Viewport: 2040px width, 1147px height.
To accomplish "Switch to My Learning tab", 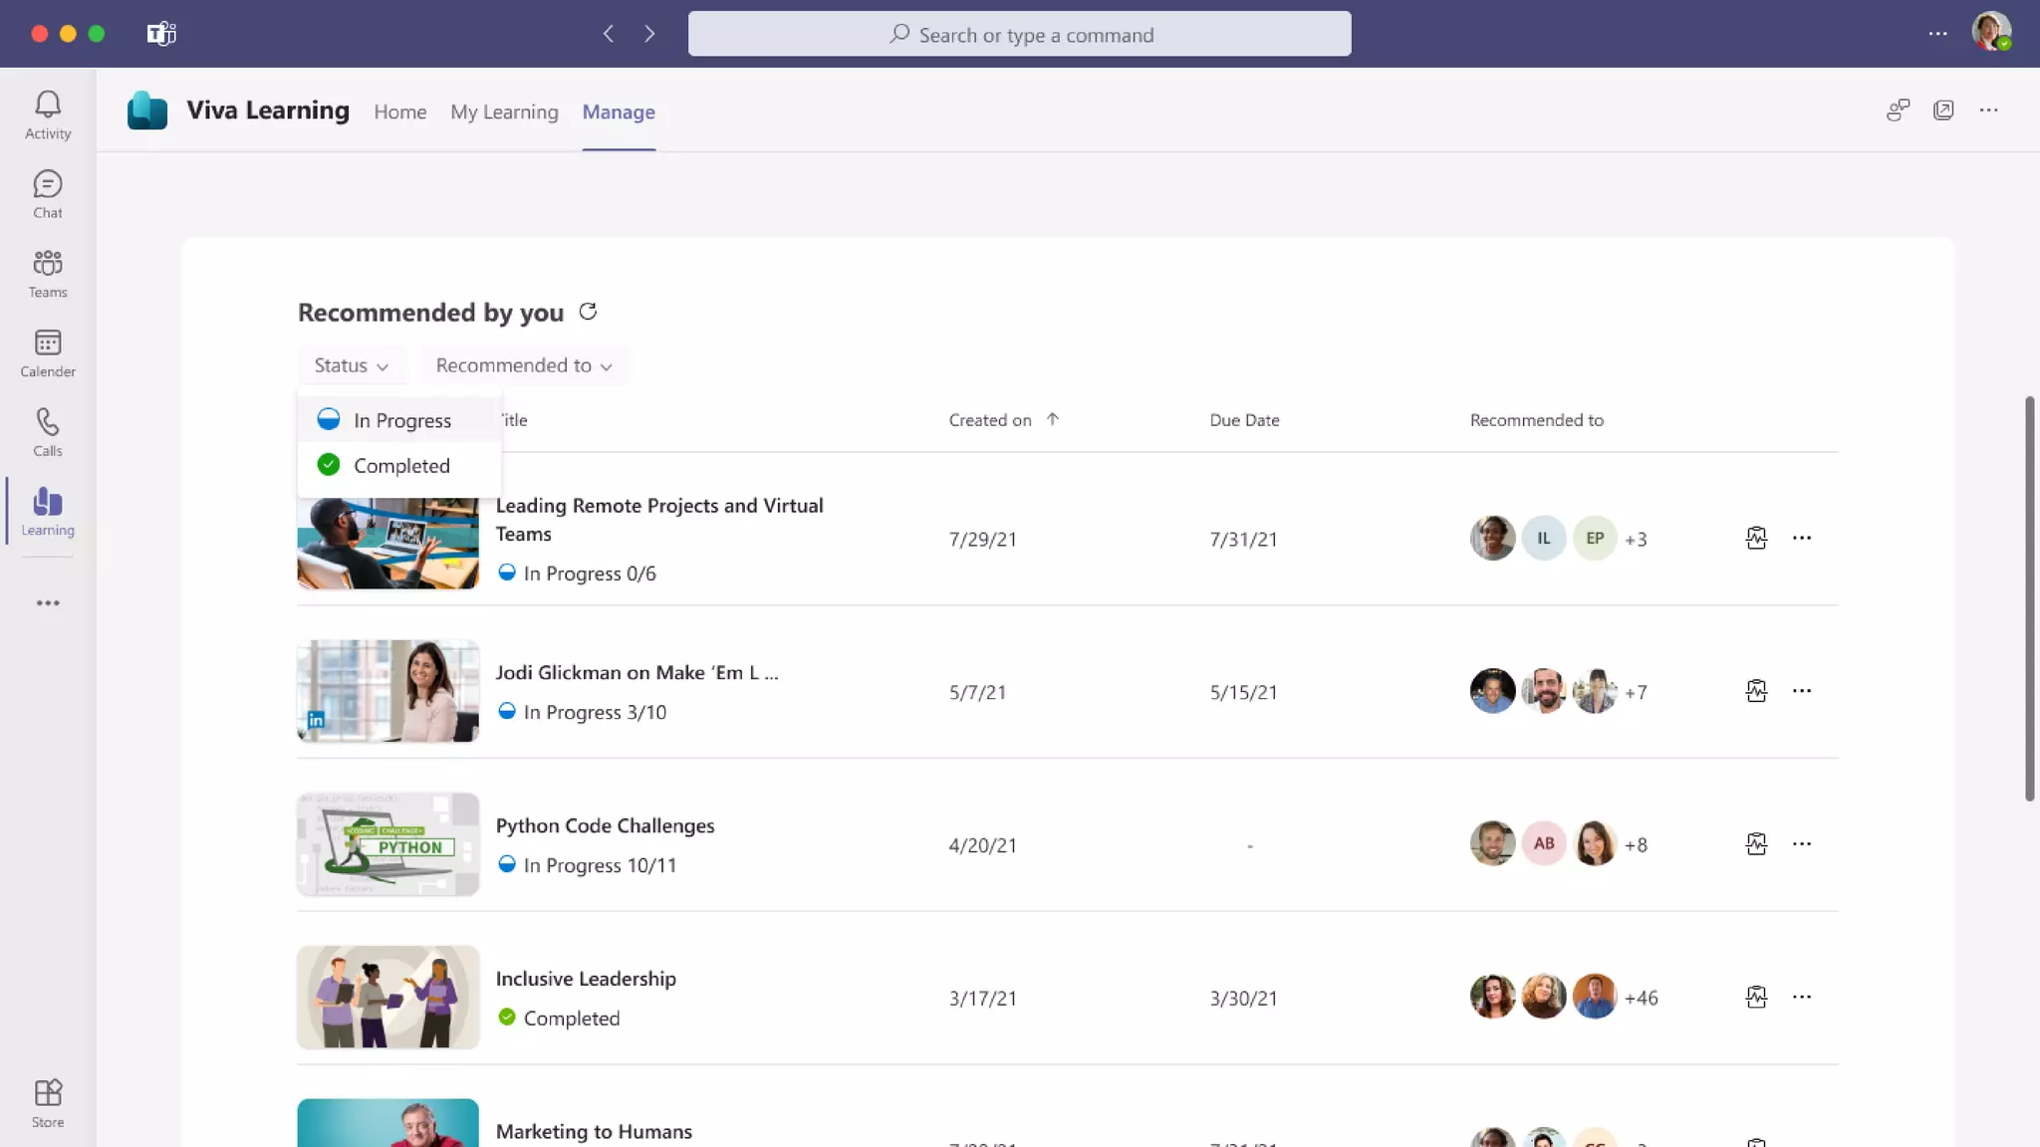I will [x=504, y=112].
